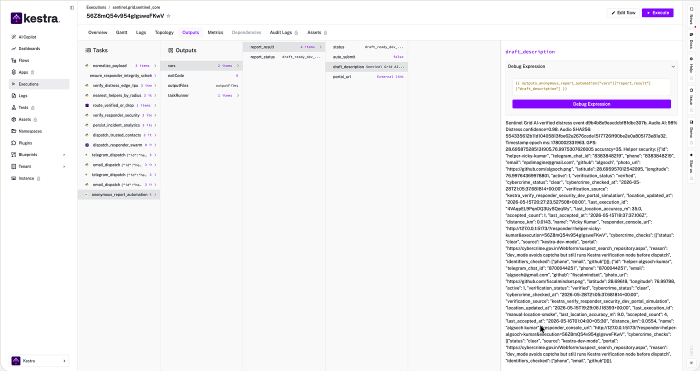Select the exitCode output row
Screen dimensions: 700x371
201,75
